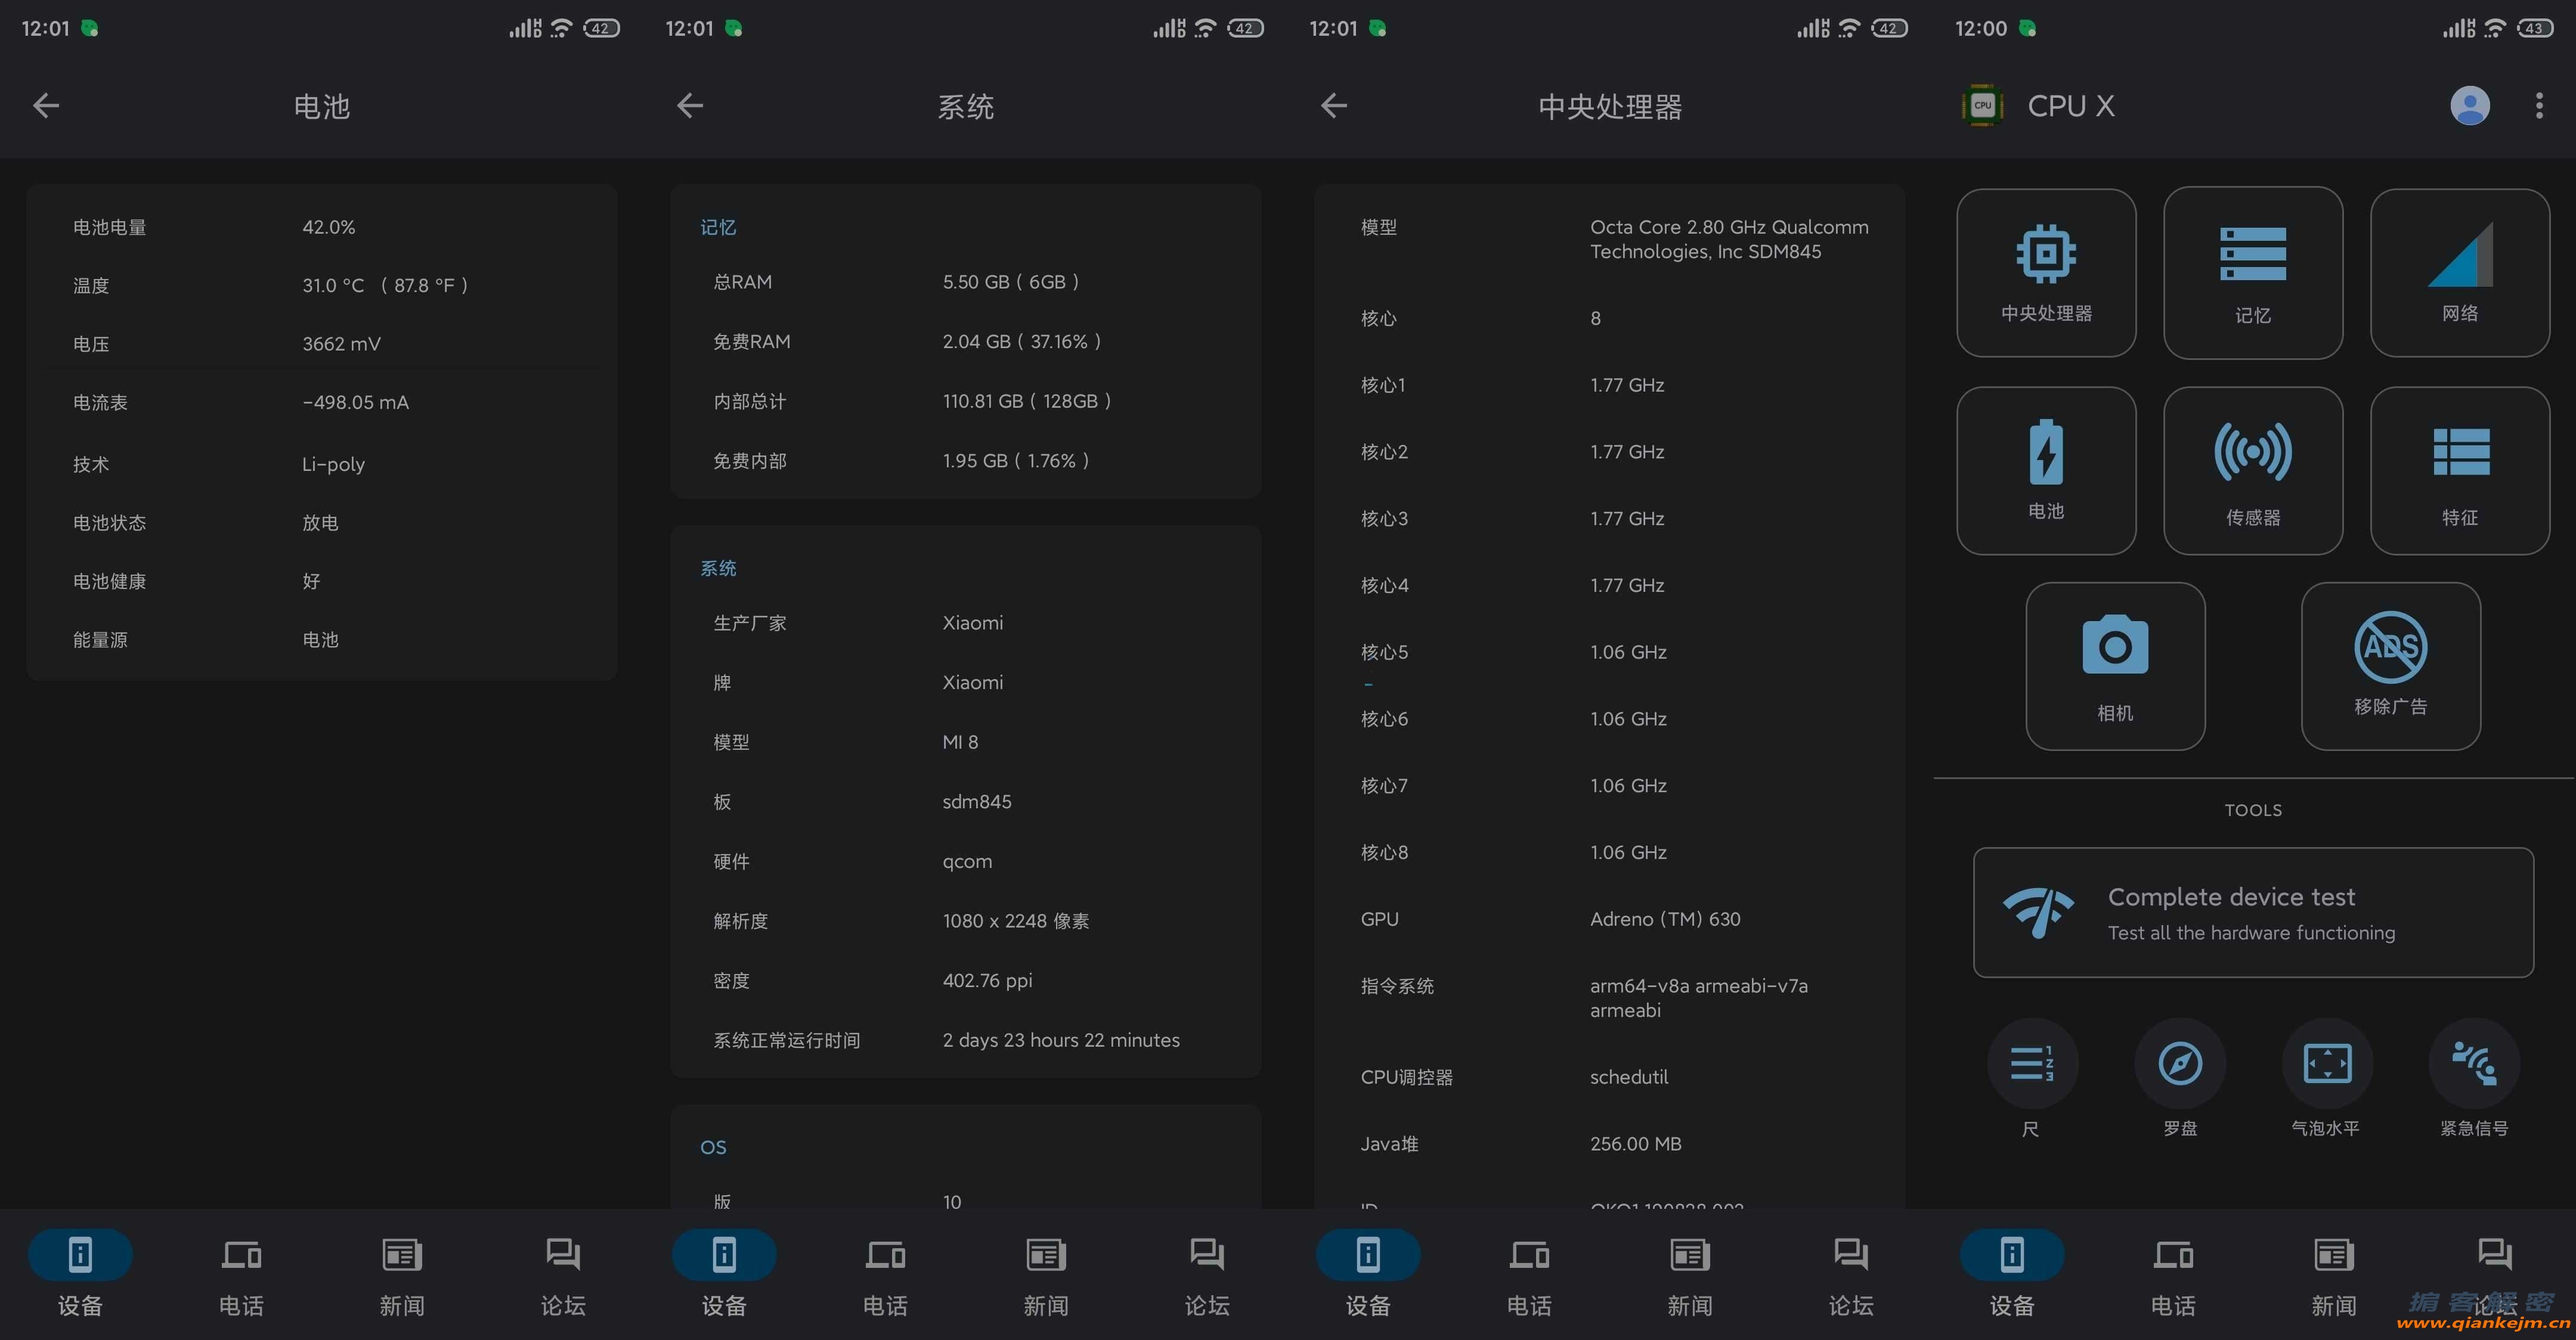Select 设备 tab on the 中央处理器 screen
This screenshot has width=2576, height=1340.
pyautogui.click(x=1368, y=1276)
